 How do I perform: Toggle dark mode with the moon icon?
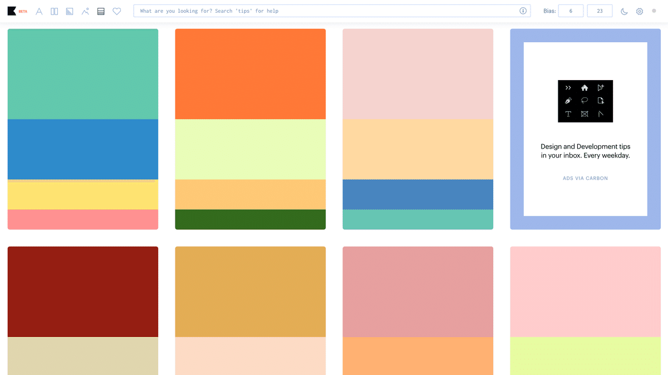pos(624,11)
